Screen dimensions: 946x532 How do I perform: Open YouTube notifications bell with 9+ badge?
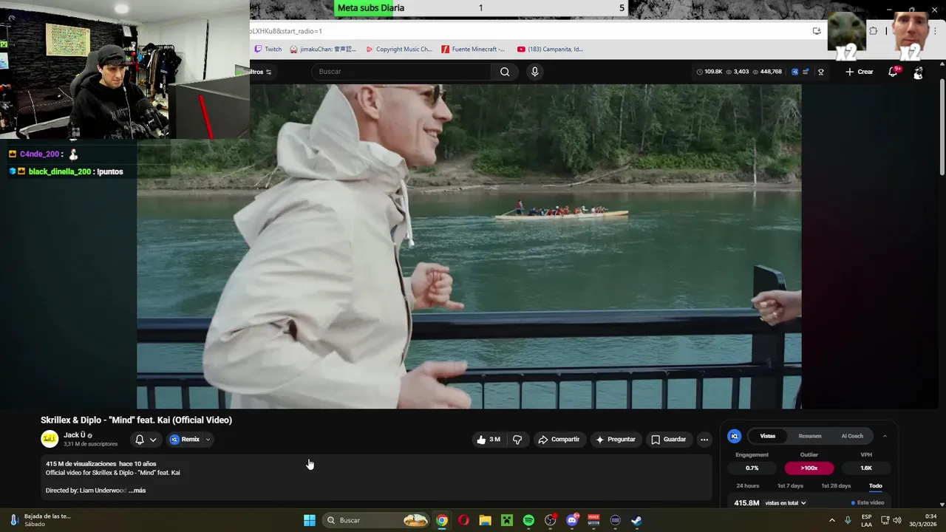click(x=893, y=72)
